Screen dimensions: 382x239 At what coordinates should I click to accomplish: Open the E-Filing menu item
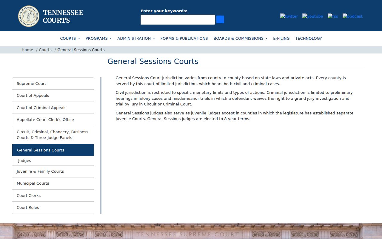coord(281,38)
